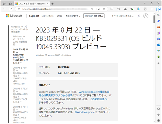Open a new tab with plus button

tap(52, 4)
